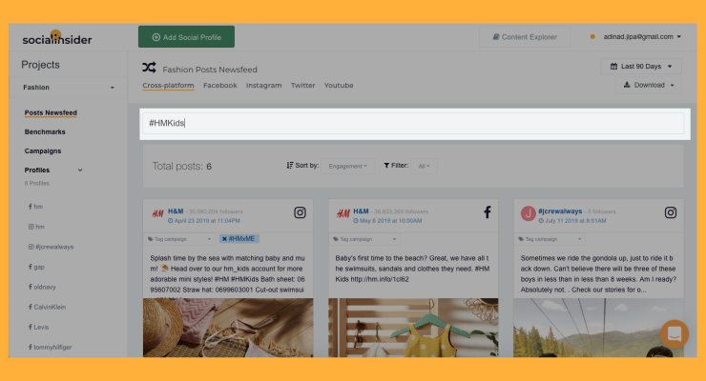Click the Facebook icon on second H&M post
706x381 pixels.
[488, 212]
